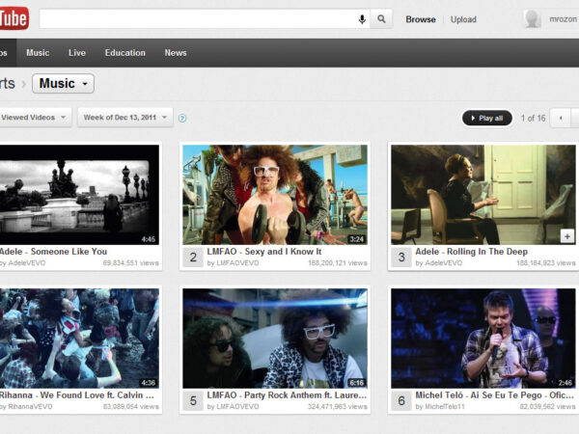The height and width of the screenshot is (434, 579).
Task: Click the microphone voice search icon
Action: pos(362,19)
